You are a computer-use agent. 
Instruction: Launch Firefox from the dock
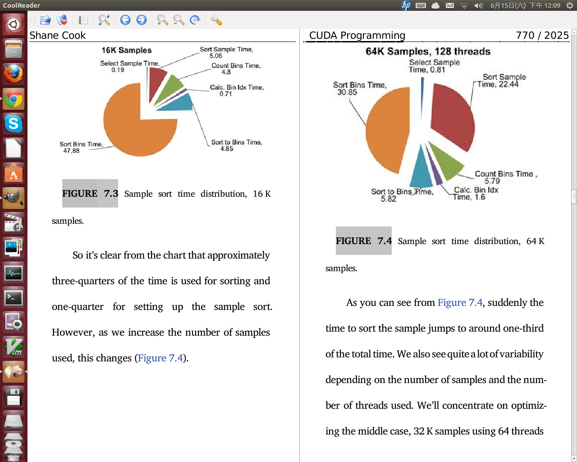pyautogui.click(x=14, y=74)
